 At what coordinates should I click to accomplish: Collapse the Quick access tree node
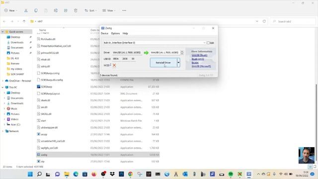pyautogui.click(x=2, y=32)
